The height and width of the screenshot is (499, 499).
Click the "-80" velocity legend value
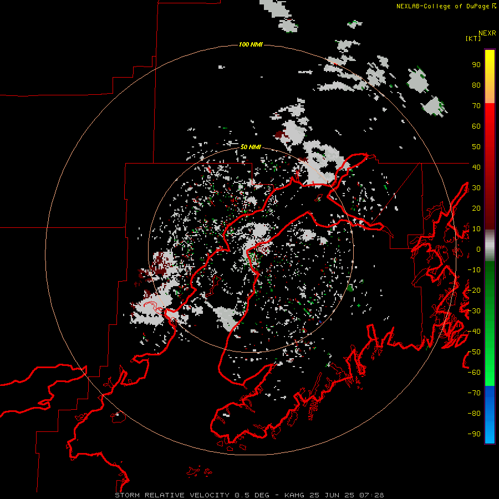(x=474, y=414)
